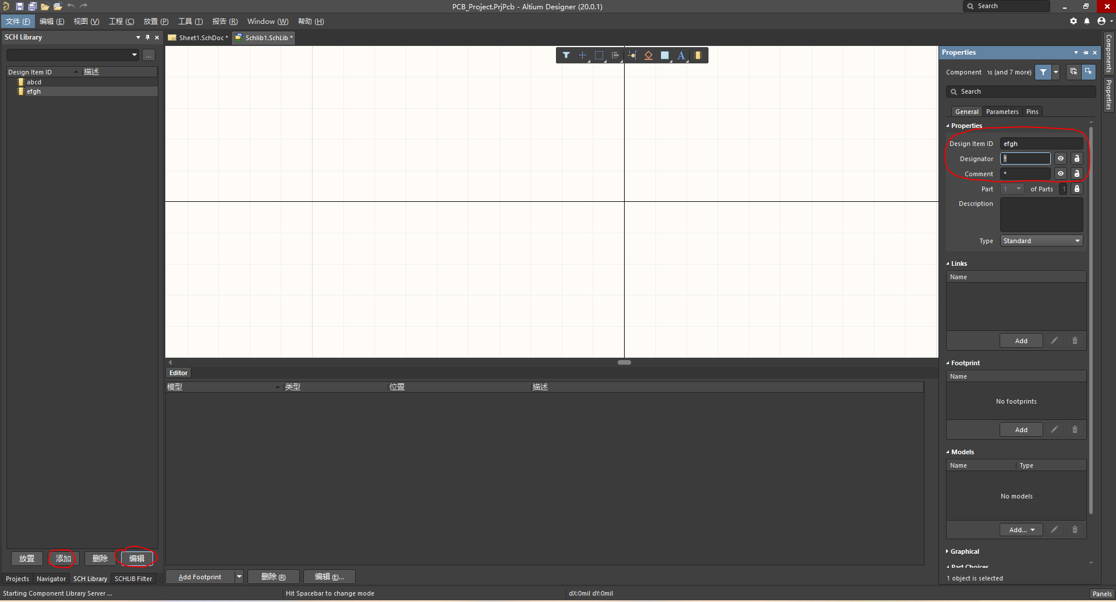
Task: Pin the Properties panel
Action: (1086, 52)
